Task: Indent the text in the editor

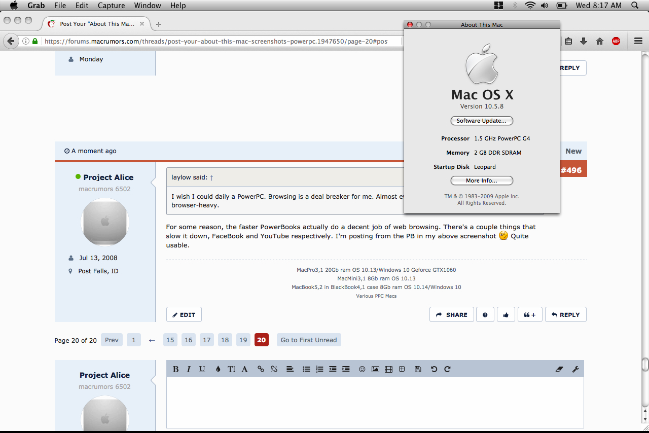Action: 346,369
